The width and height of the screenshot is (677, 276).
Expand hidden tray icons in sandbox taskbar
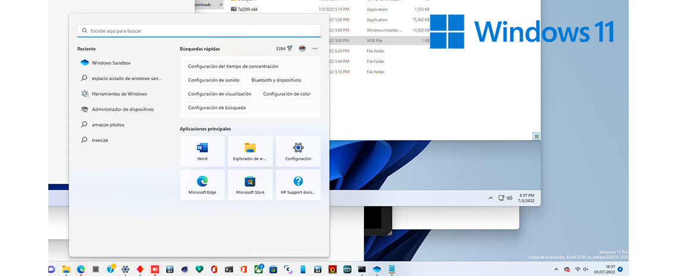(x=491, y=198)
